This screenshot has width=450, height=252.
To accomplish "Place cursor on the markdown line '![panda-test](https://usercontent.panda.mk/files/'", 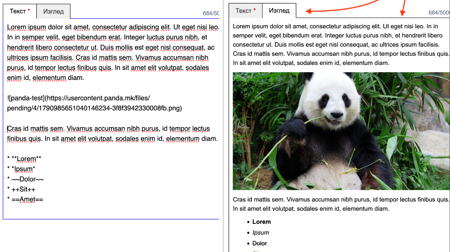I will [x=78, y=98].
